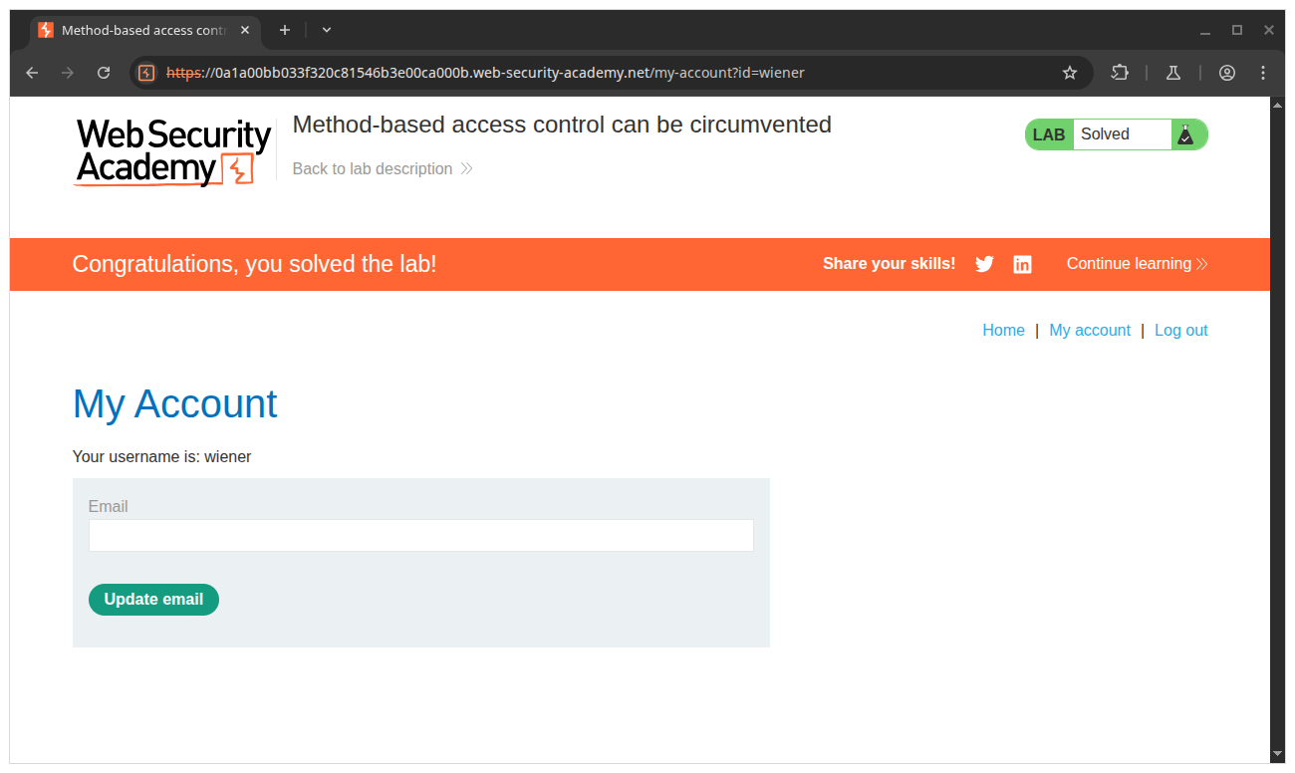Focus the Email input field
The image size is (1295, 773).
(420, 535)
